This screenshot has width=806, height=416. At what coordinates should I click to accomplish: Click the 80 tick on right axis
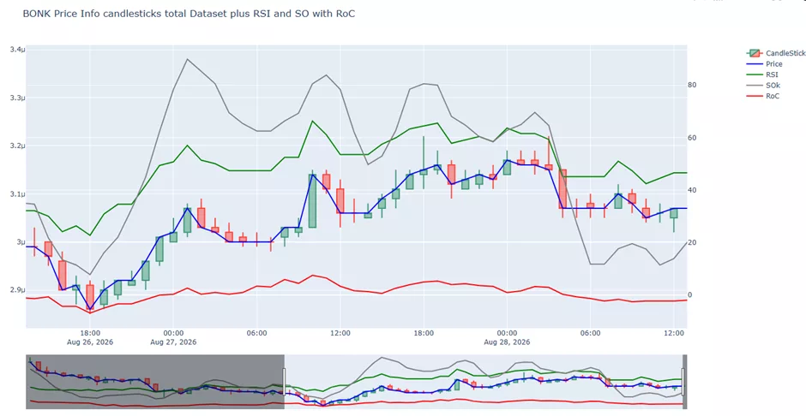[x=693, y=85]
